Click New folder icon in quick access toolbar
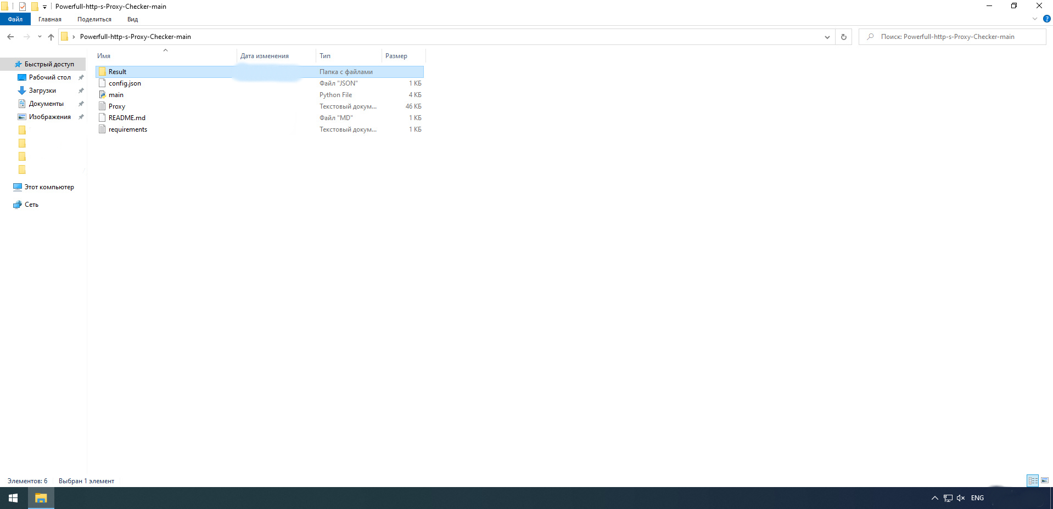 (35, 7)
